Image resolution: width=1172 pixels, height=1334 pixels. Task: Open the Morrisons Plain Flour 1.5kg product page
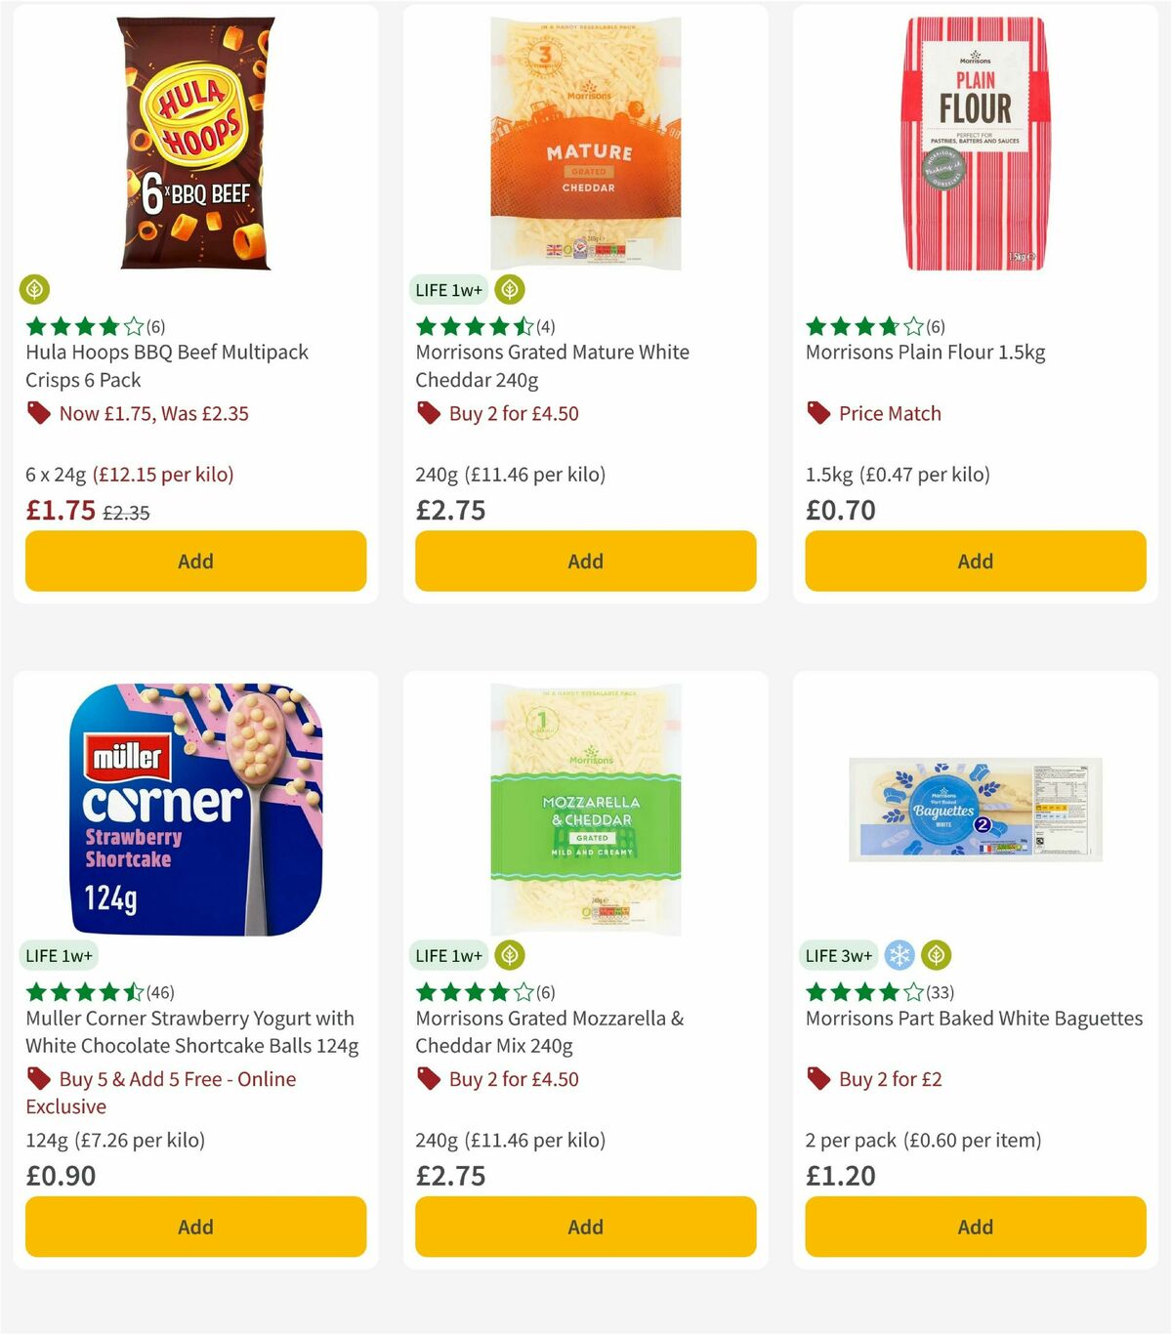925,352
